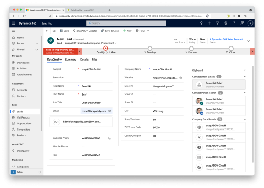Open record in new window icon
The image size is (264, 188).
(54, 31)
